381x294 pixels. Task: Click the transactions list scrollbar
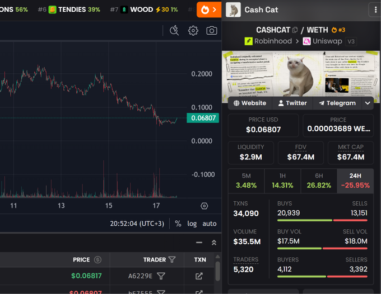218,271
